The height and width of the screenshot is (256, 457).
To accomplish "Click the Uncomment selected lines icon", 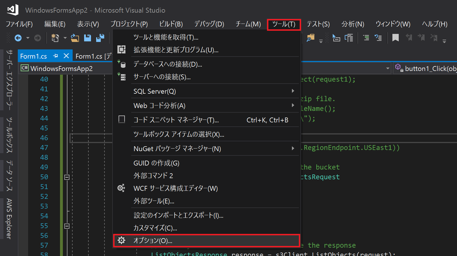I will [378, 38].
